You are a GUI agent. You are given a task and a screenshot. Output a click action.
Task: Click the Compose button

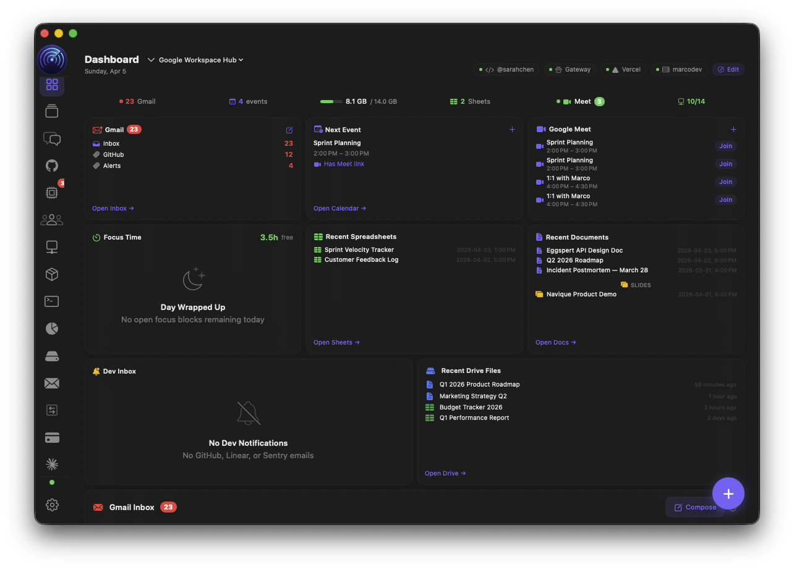pos(694,507)
